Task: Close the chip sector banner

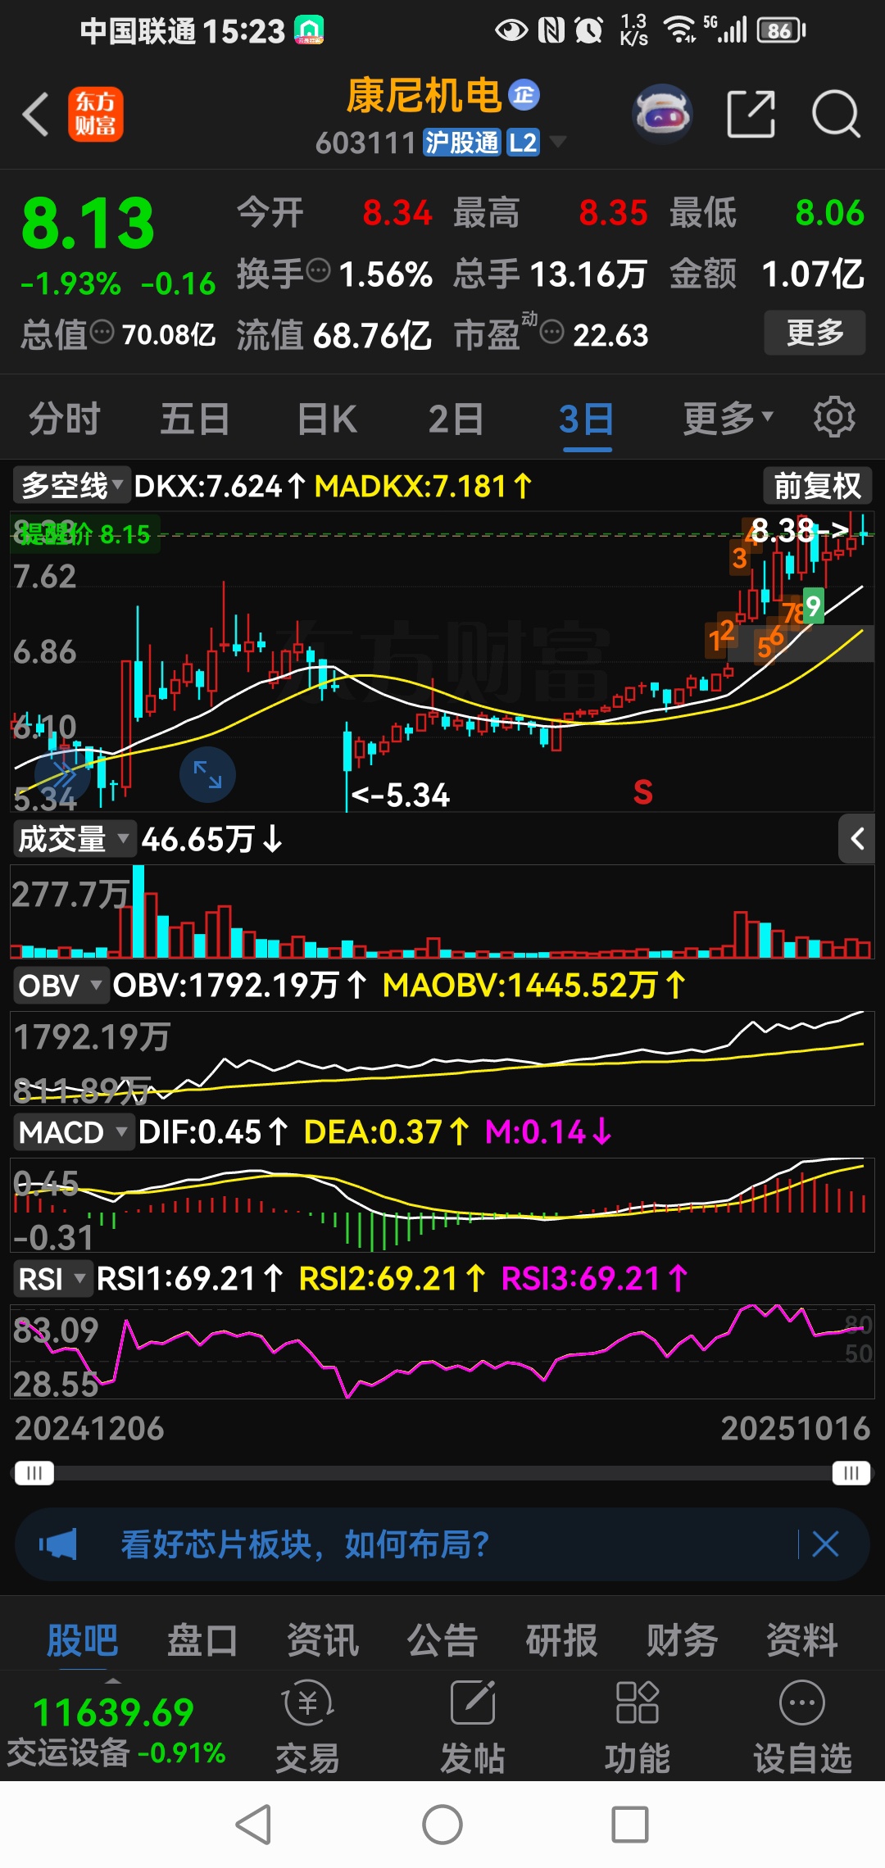Action: pos(825,1544)
